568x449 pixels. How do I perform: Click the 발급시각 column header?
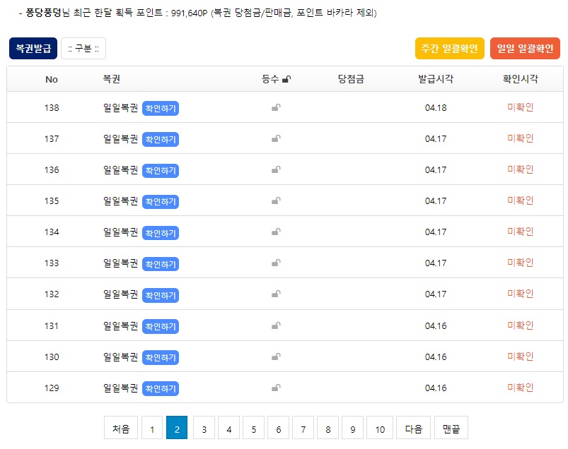[x=436, y=79]
